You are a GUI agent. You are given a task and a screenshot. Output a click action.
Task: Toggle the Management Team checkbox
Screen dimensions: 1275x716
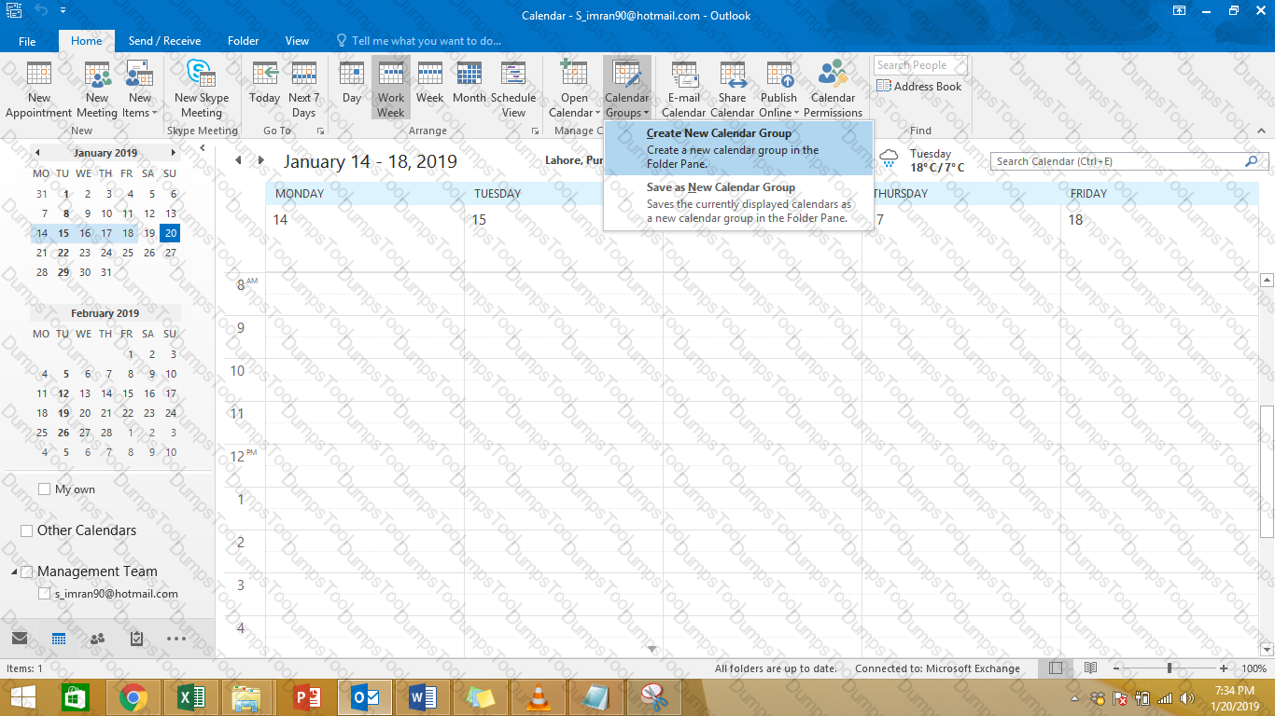tap(27, 571)
